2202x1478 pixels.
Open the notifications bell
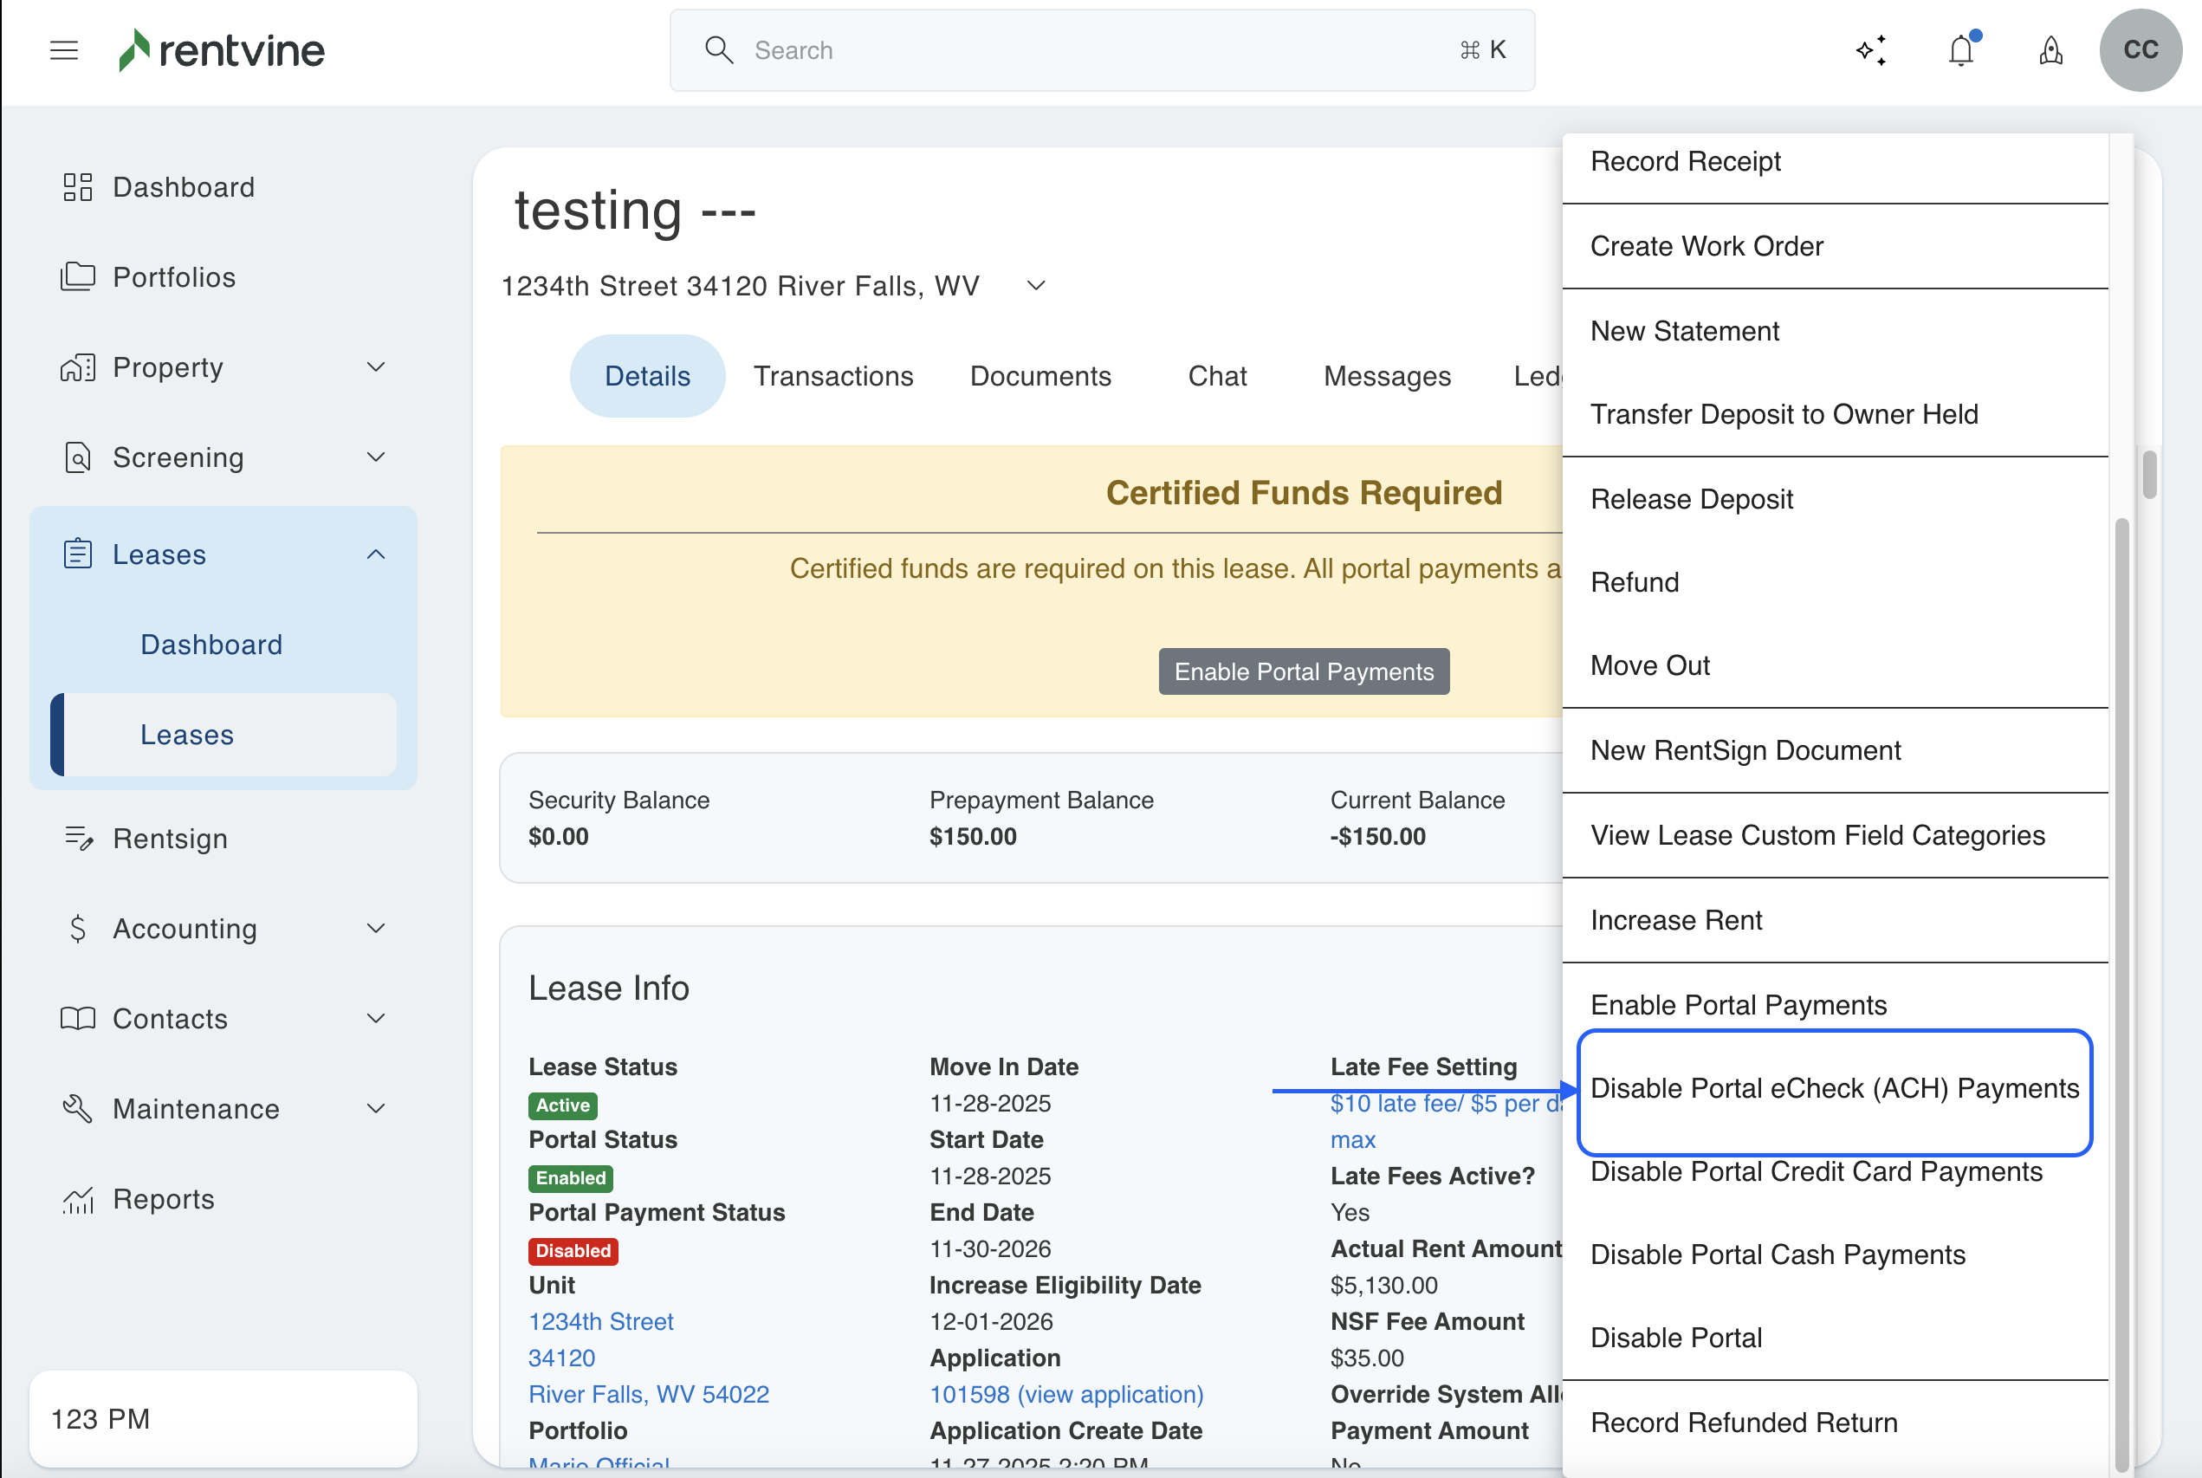click(x=1961, y=50)
